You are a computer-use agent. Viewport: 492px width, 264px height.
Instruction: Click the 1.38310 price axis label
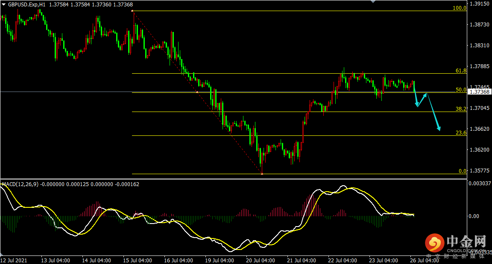(x=480, y=46)
